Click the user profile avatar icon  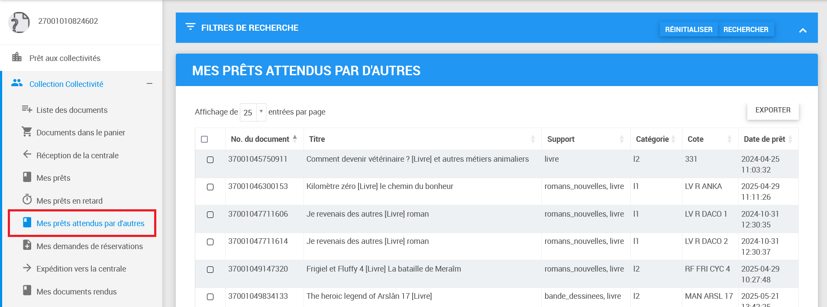click(19, 22)
